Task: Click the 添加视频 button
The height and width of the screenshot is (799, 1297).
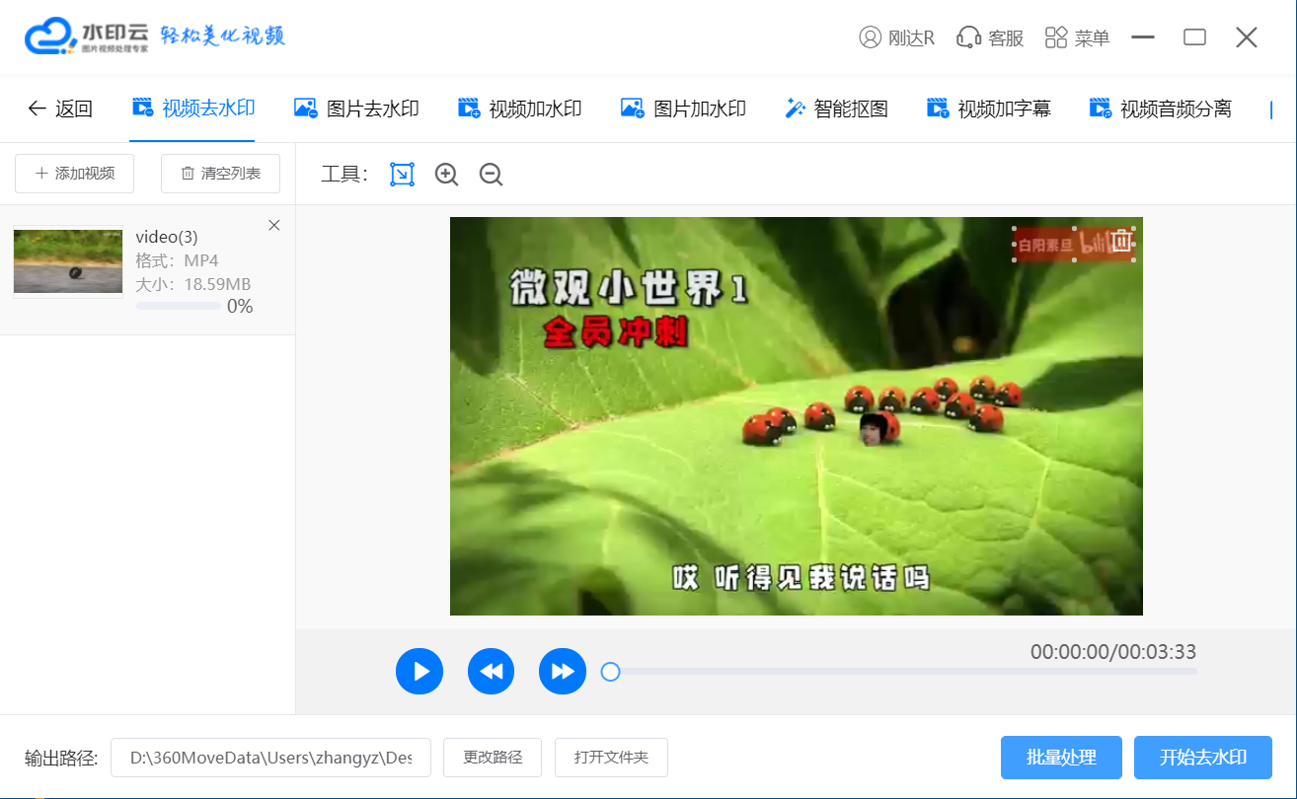Action: click(x=75, y=174)
